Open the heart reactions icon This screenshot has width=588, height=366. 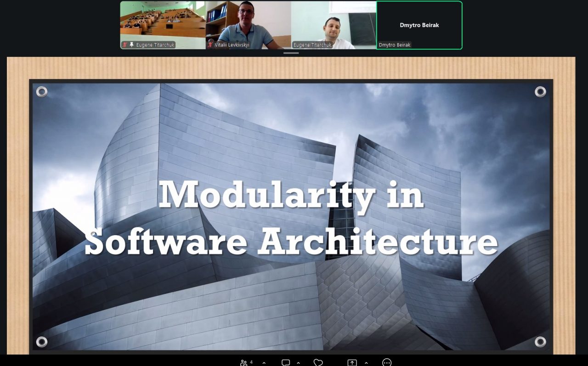coord(318,363)
